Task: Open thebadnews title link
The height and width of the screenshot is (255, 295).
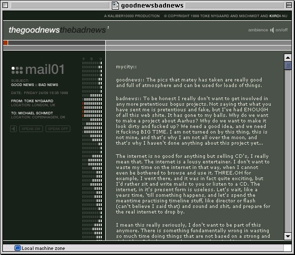Action: pos(83,30)
